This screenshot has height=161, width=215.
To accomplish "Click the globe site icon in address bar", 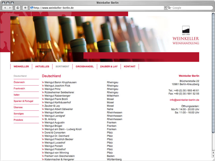I will click(32, 8).
